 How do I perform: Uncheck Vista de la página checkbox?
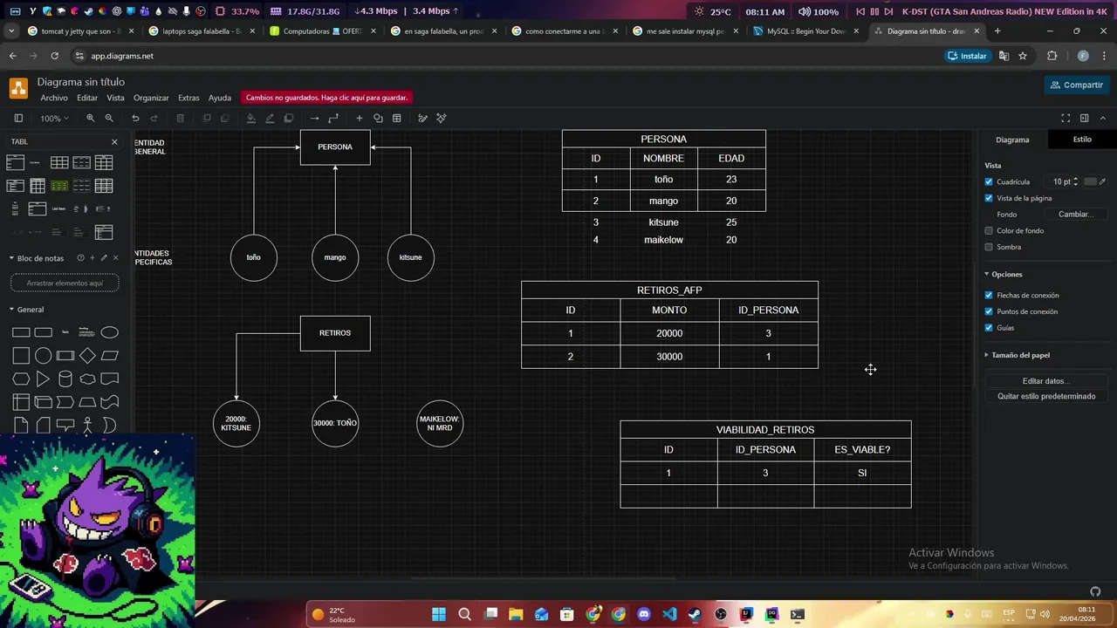989,198
